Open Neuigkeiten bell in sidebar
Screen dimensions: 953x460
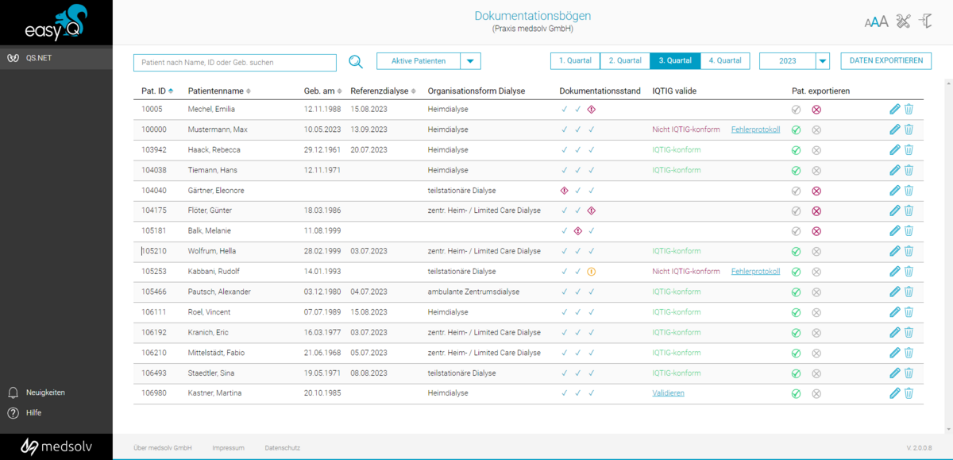pyautogui.click(x=14, y=392)
